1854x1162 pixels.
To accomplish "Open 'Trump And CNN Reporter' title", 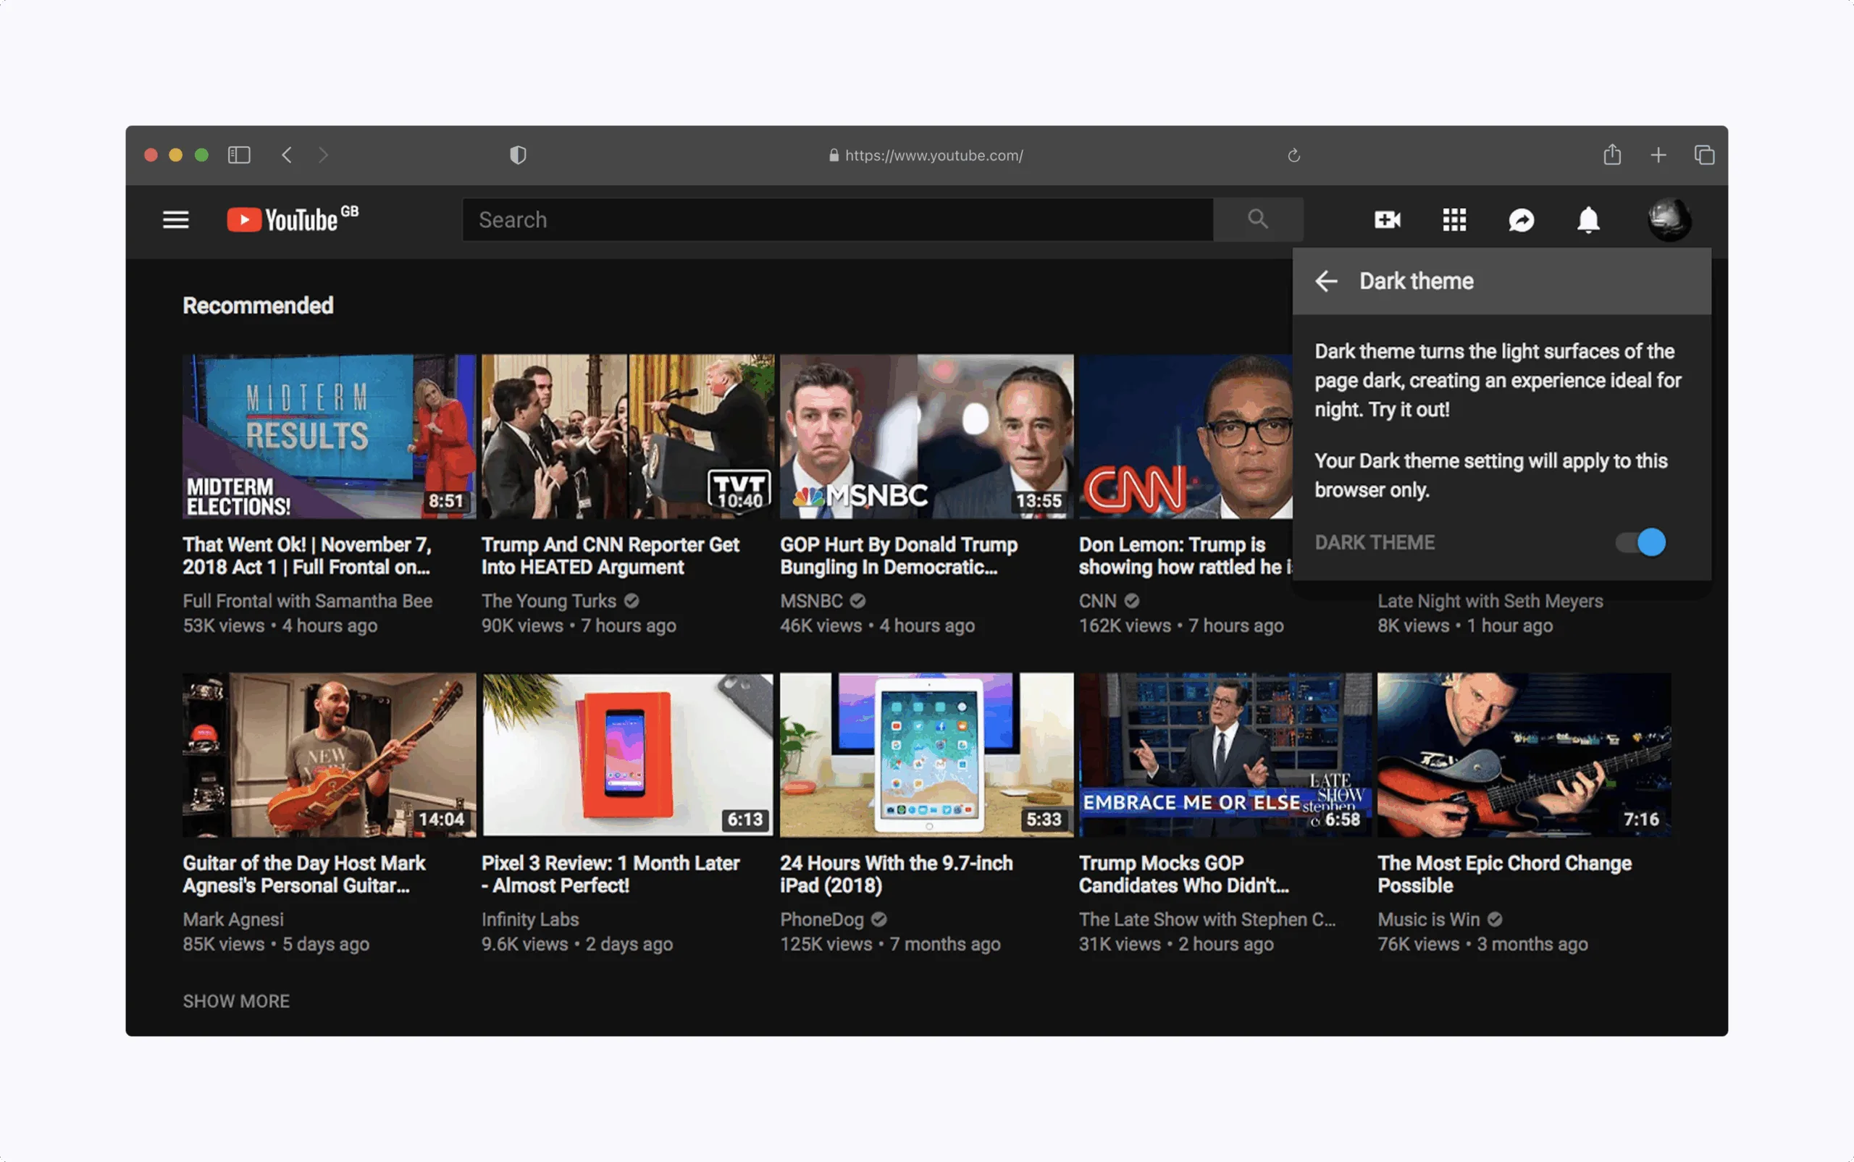I will pos(611,555).
